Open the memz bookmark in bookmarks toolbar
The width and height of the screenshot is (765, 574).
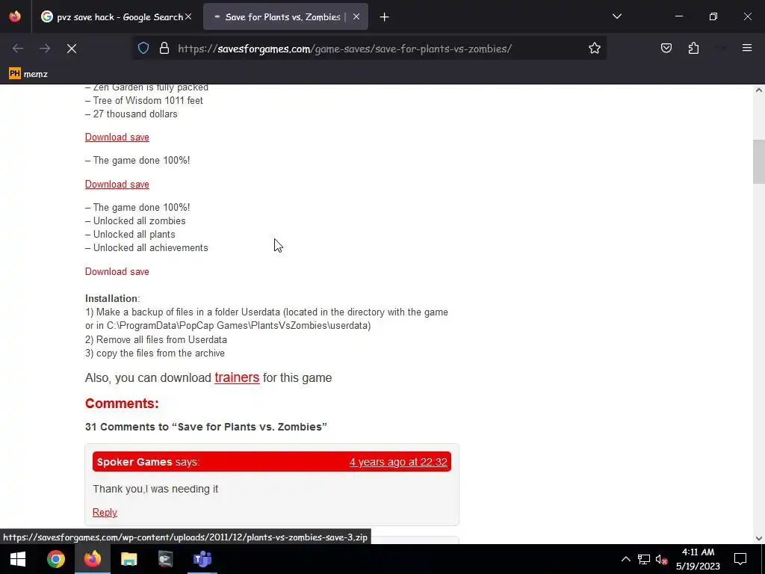point(28,74)
